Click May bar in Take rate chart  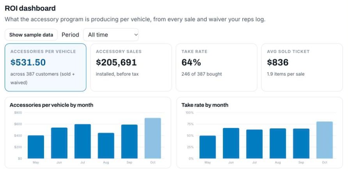point(208,147)
